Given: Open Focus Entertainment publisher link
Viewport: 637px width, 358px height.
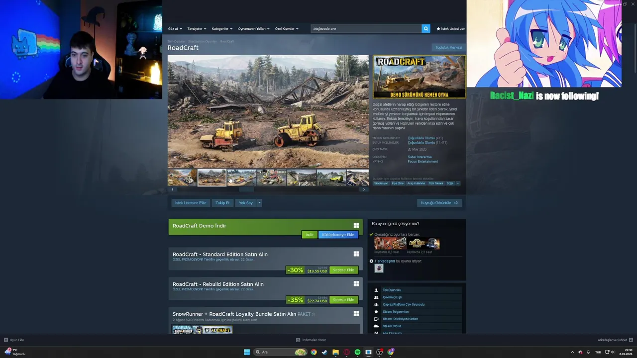Looking at the screenshot, I should point(423,162).
